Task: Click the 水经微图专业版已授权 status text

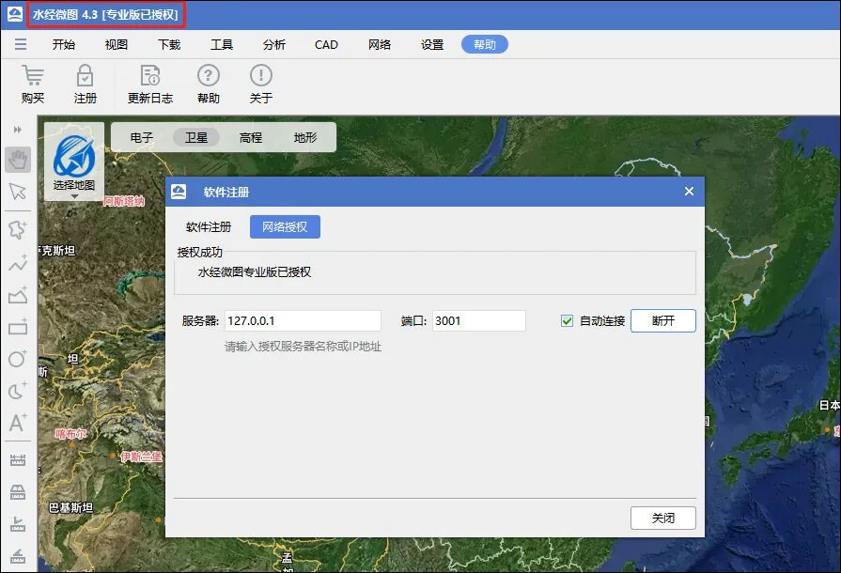Action: pyautogui.click(x=255, y=271)
